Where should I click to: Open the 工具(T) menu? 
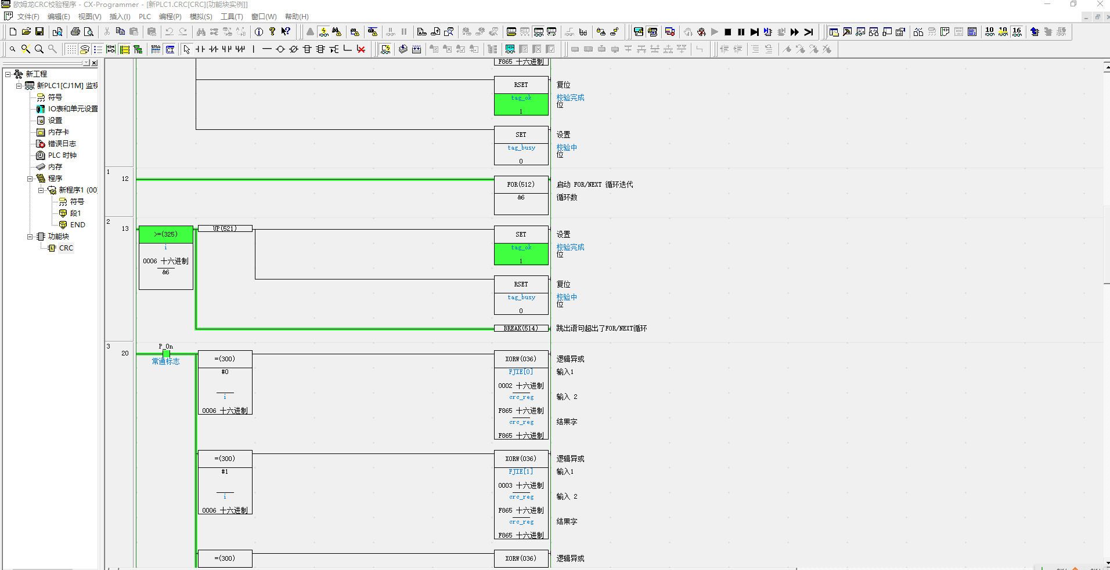coord(232,17)
